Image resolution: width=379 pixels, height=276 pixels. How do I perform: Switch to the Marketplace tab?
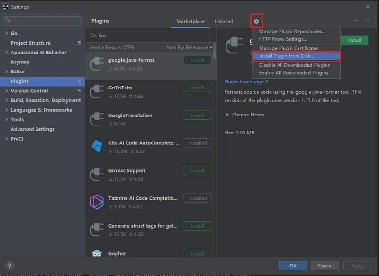(190, 21)
